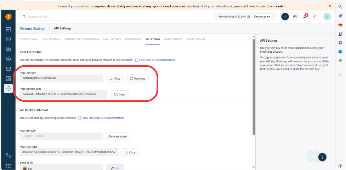Viewport: 346px width, 170px height.
Task: Open the browser sidebar shopping tag icon
Action: click(x=340, y=16)
